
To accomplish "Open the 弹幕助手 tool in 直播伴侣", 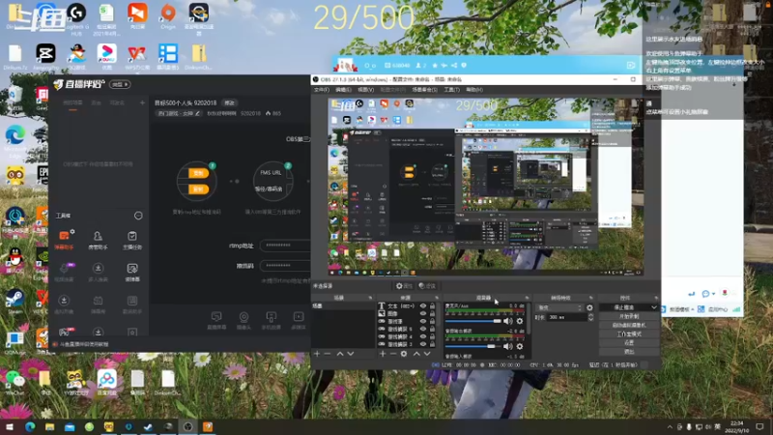I will point(64,239).
